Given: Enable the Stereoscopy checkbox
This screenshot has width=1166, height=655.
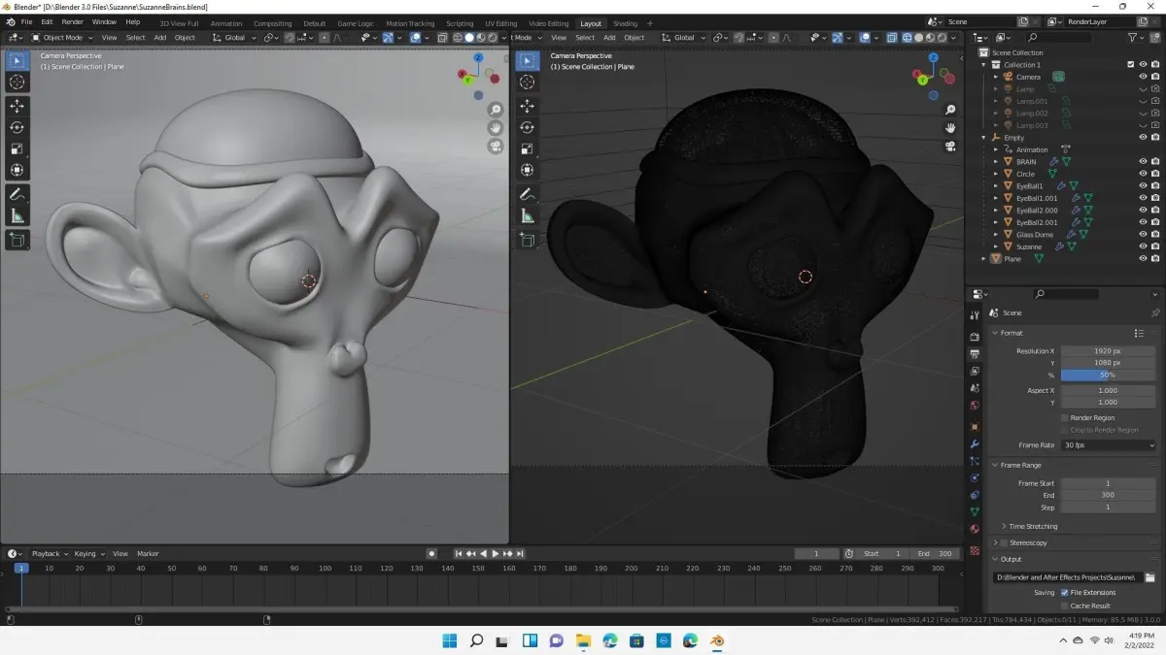Looking at the screenshot, I should tap(1003, 543).
